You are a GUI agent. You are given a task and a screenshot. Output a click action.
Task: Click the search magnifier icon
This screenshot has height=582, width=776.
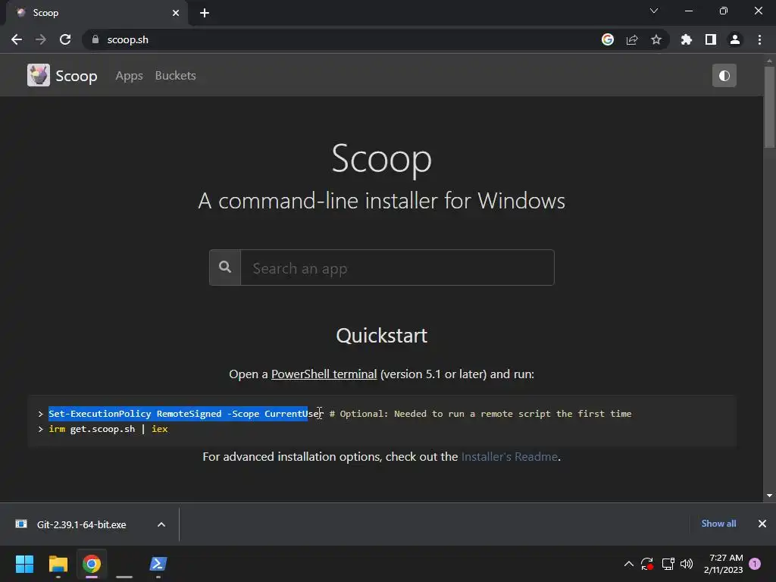[225, 268]
